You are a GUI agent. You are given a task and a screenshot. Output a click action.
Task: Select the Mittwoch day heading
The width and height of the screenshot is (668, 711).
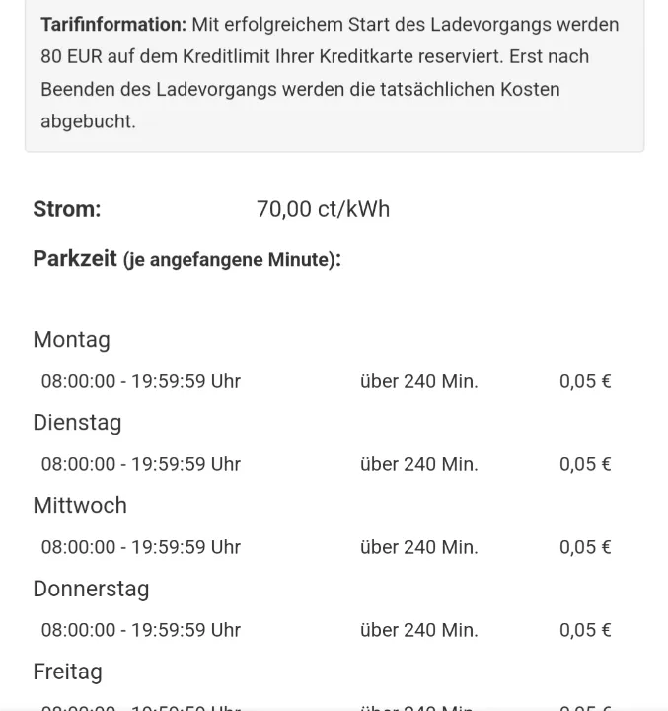(80, 506)
